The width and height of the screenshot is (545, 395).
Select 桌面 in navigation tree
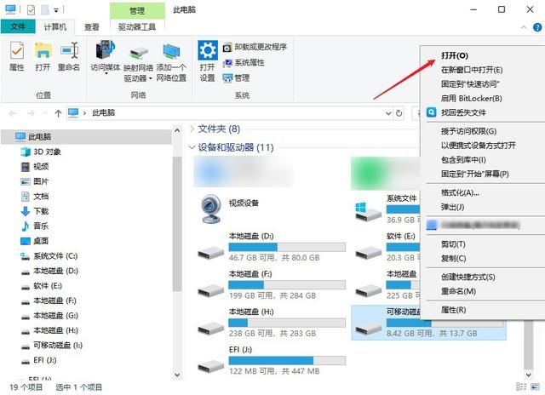[x=35, y=241]
